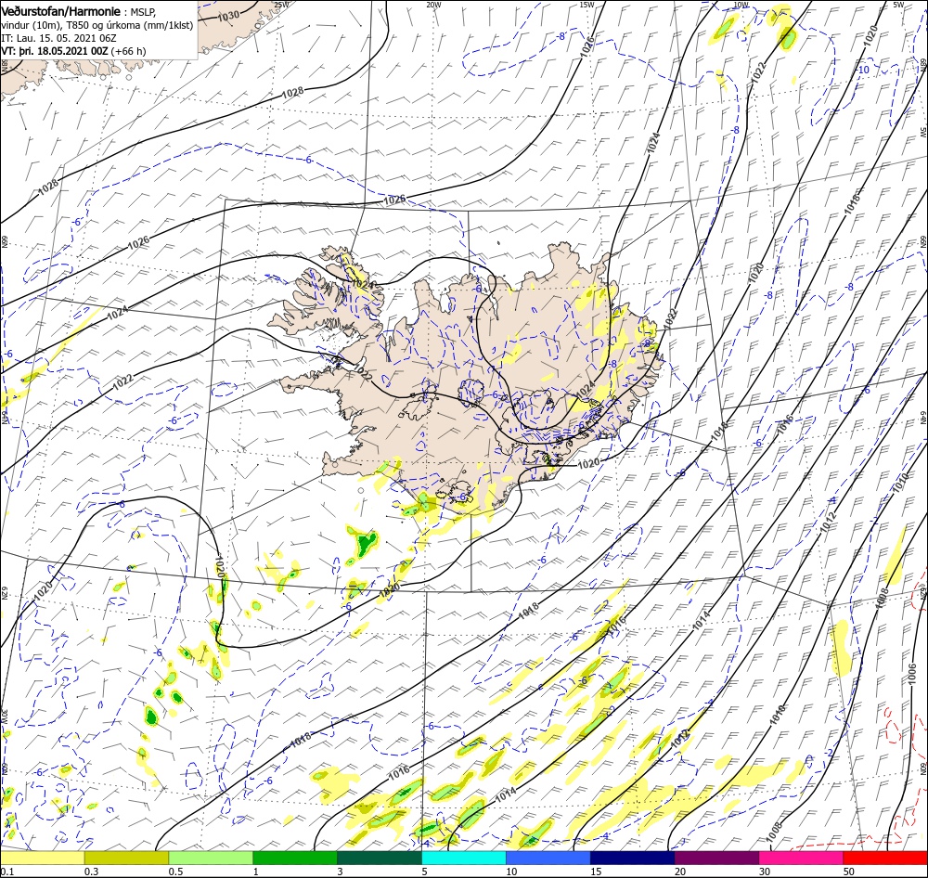The image size is (928, 878).
Task: Click the "15" legend scale value
Action: (596, 872)
